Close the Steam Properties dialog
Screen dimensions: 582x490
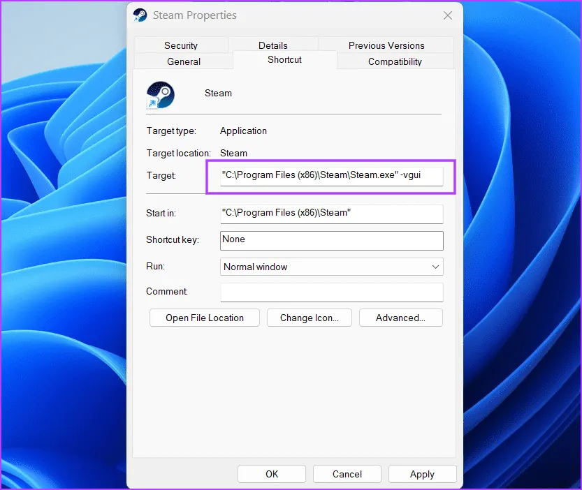447,15
